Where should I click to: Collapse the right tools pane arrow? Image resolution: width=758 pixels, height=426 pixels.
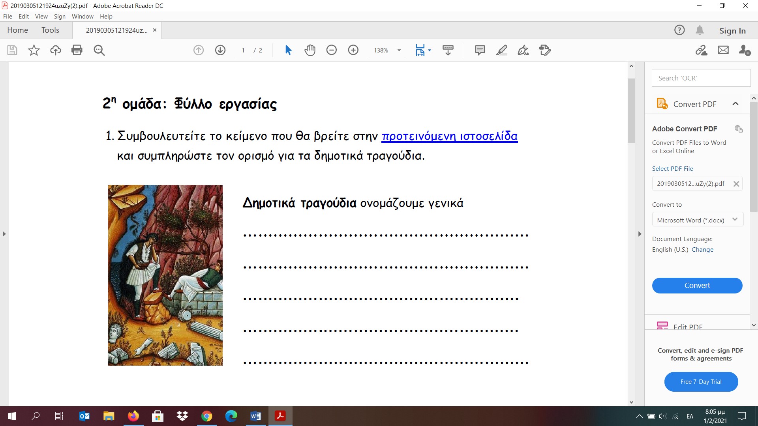coord(640,234)
